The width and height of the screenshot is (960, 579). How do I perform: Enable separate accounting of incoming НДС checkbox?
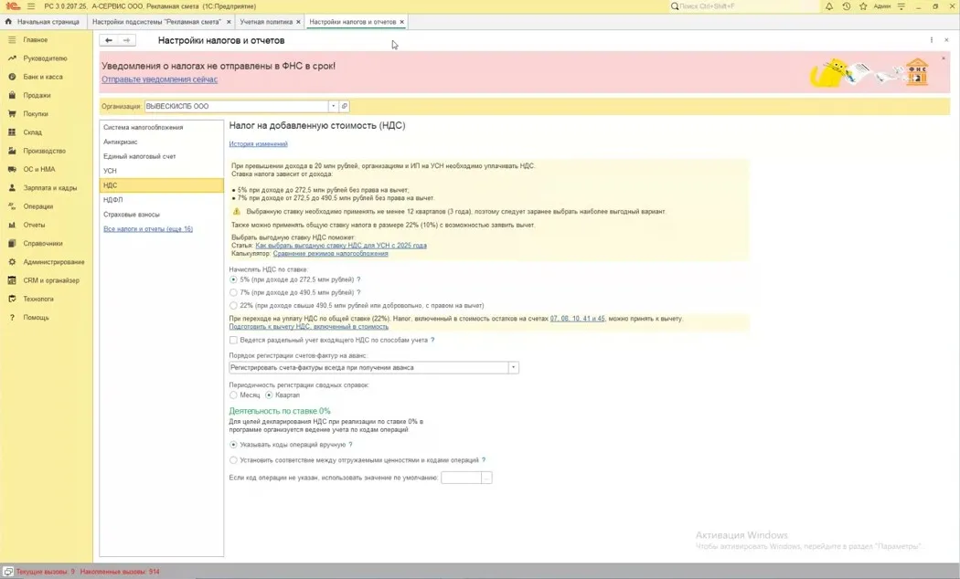(233, 340)
